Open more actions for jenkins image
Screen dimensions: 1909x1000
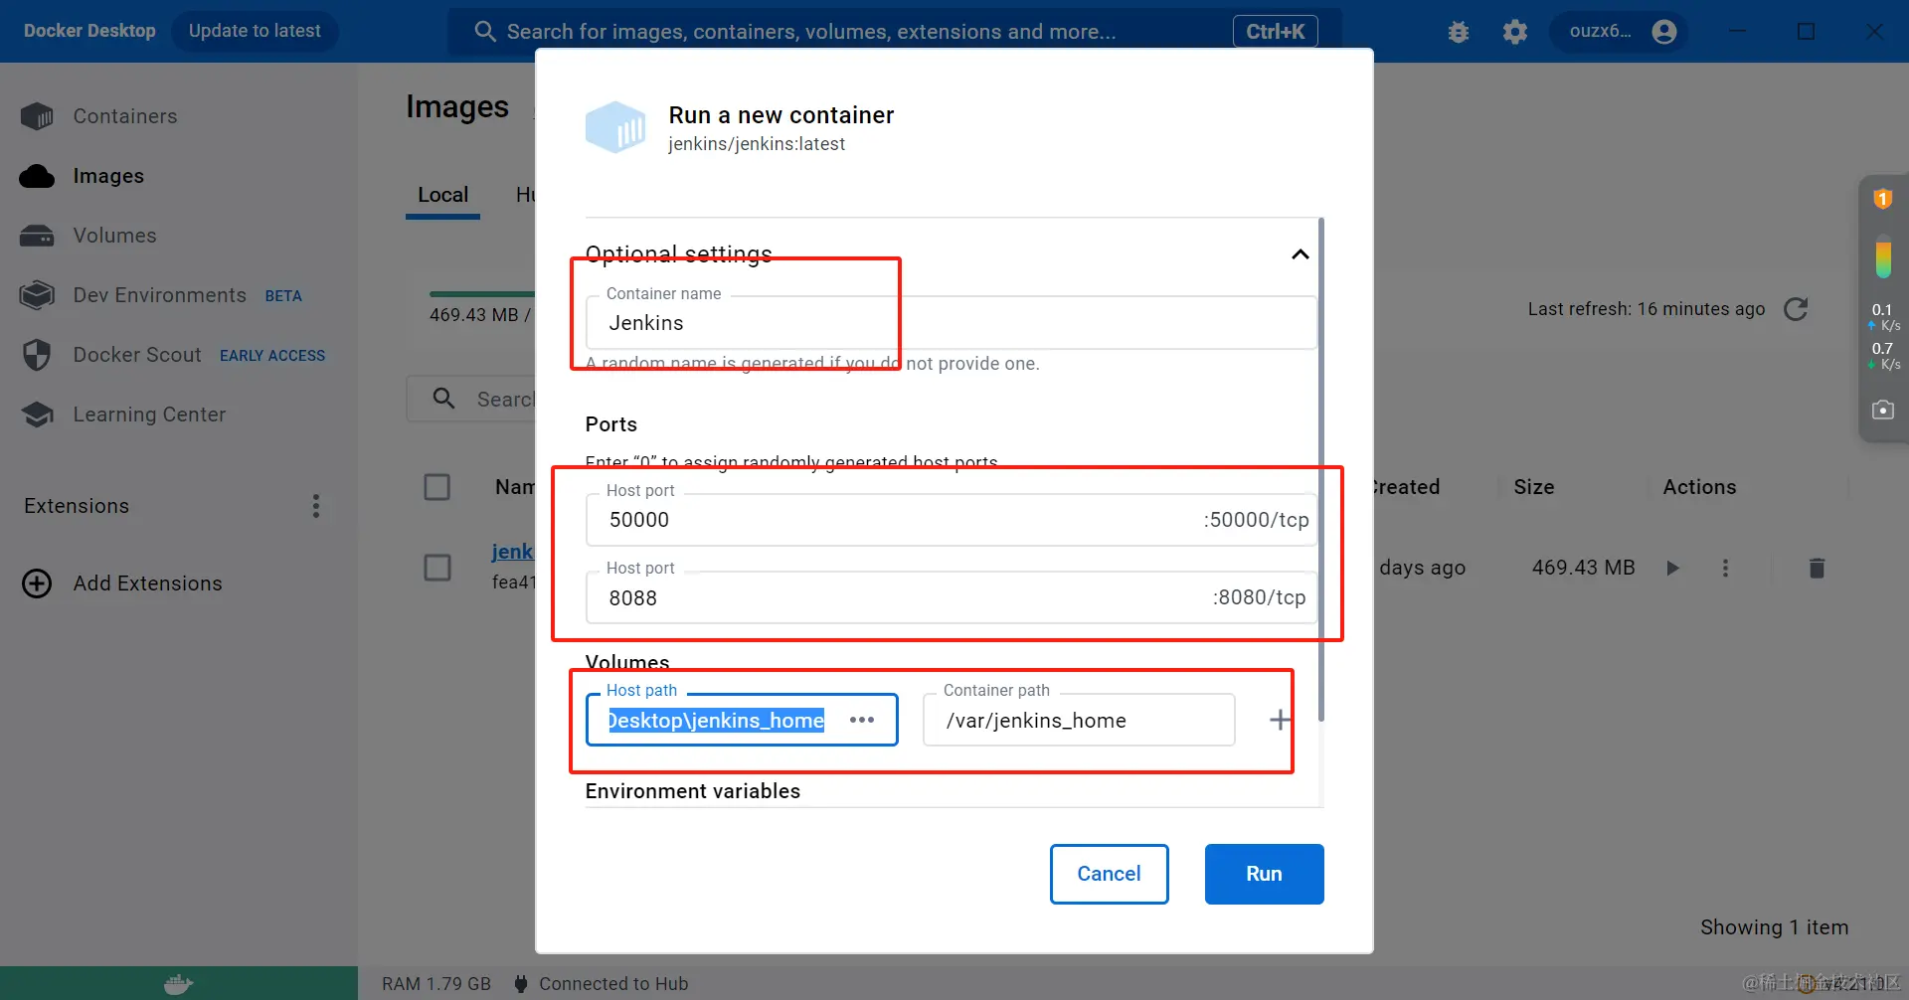click(x=1725, y=569)
